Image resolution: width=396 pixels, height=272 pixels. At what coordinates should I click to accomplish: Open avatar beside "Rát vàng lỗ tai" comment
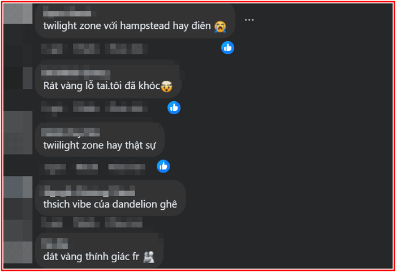coord(18,78)
